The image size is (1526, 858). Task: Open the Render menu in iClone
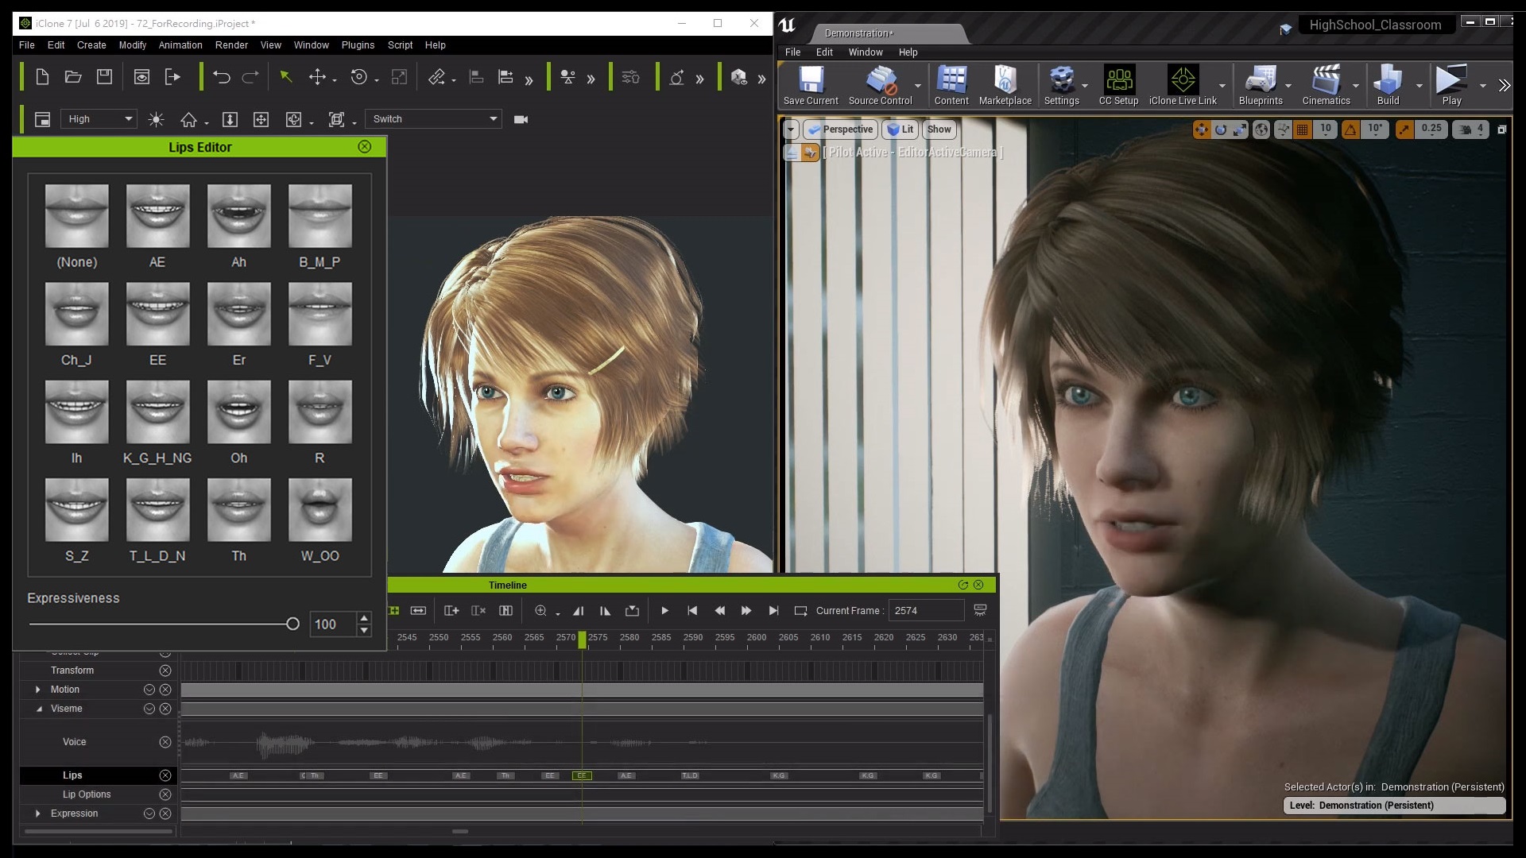tap(231, 45)
